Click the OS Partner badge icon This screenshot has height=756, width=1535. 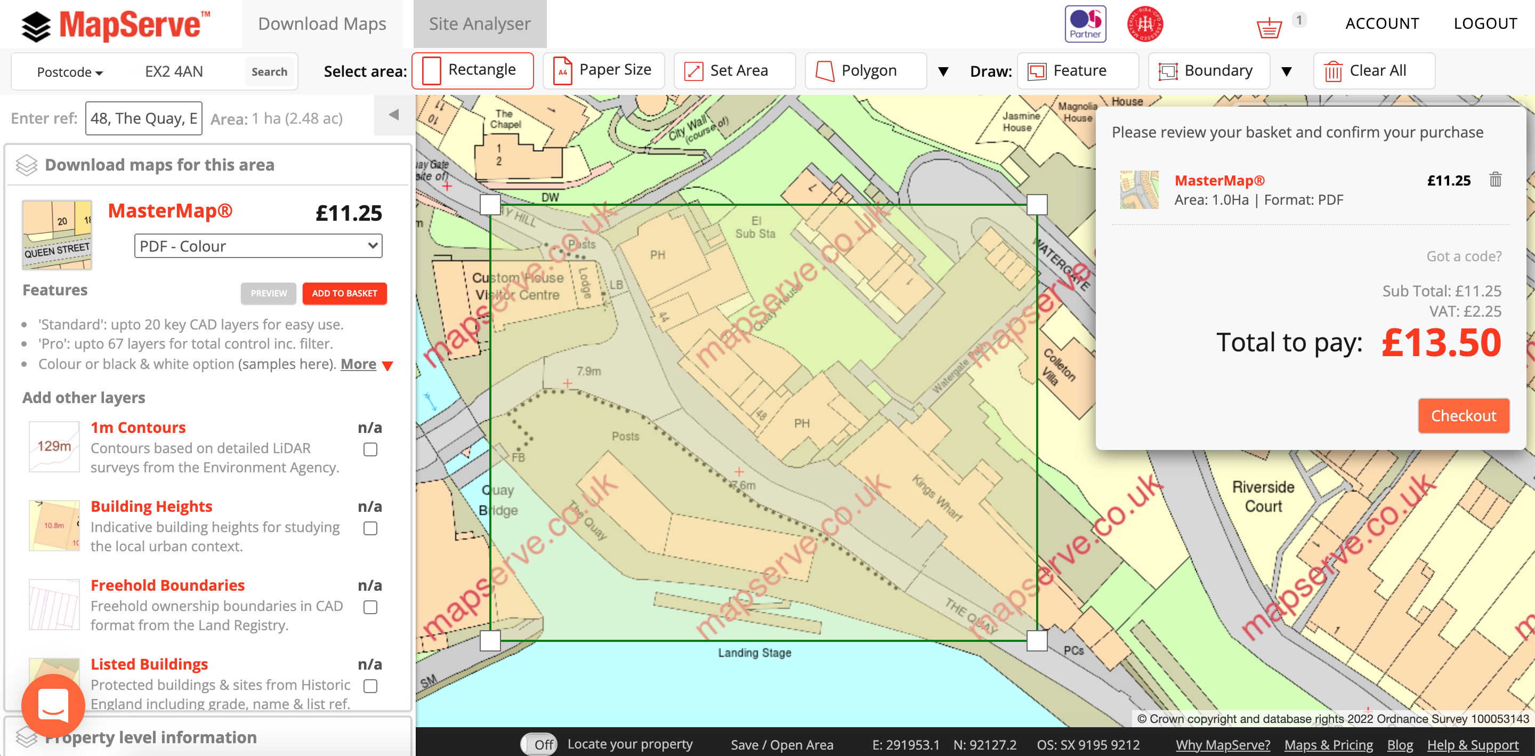(x=1085, y=24)
